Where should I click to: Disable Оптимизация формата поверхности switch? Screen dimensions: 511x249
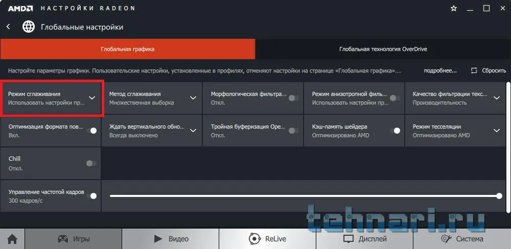click(x=91, y=131)
